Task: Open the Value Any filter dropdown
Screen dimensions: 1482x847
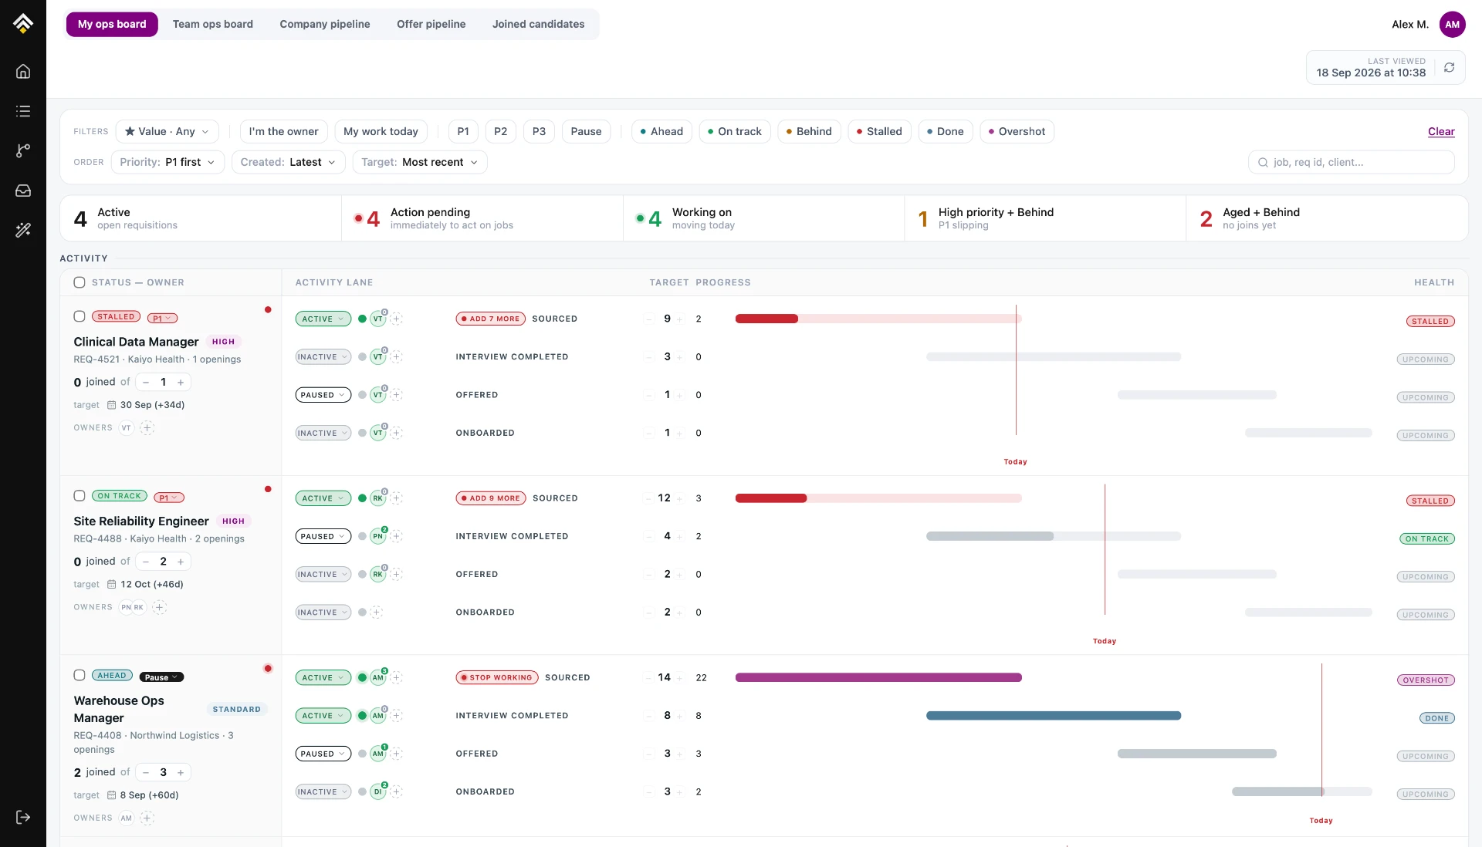Action: [167, 131]
